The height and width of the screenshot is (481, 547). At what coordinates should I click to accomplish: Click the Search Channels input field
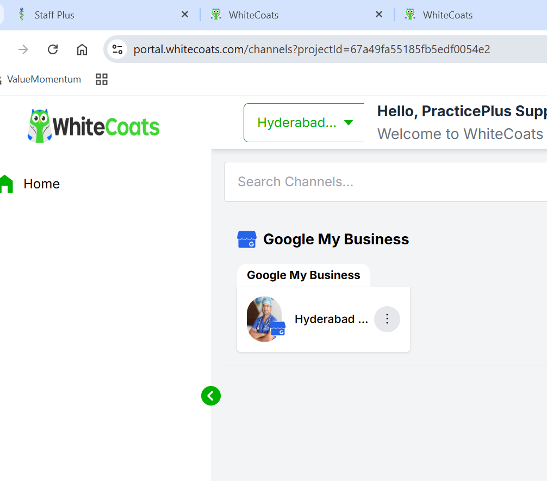click(x=381, y=182)
